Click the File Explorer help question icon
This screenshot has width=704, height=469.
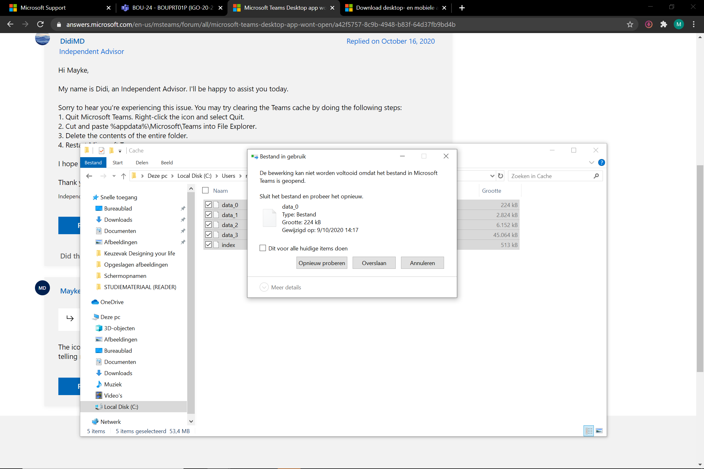coord(601,162)
